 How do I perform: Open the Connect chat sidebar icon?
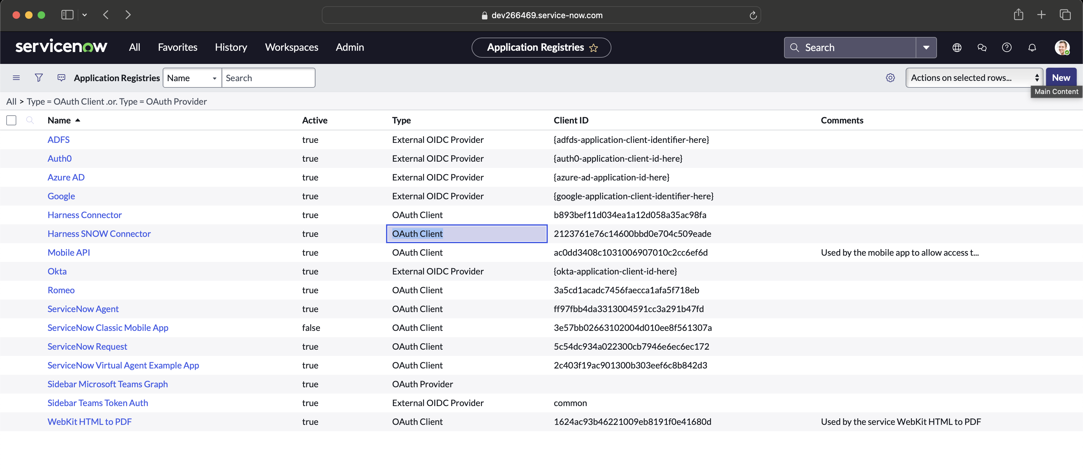coord(982,48)
